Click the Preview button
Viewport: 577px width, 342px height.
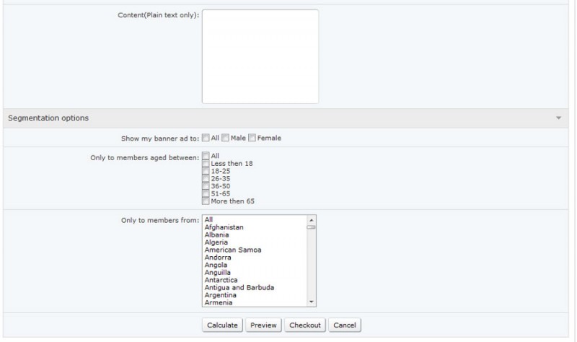pyautogui.click(x=263, y=325)
